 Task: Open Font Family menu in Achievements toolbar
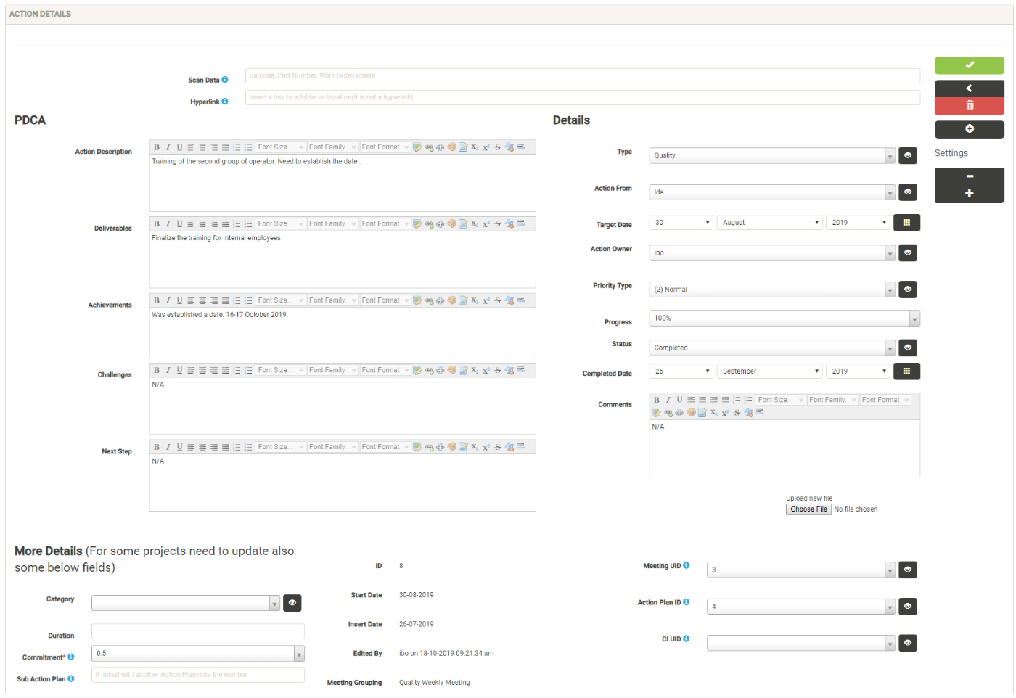(x=332, y=300)
